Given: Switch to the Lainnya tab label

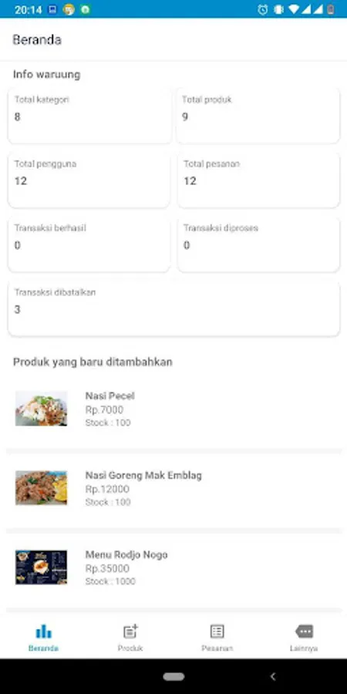Looking at the screenshot, I should (304, 648).
